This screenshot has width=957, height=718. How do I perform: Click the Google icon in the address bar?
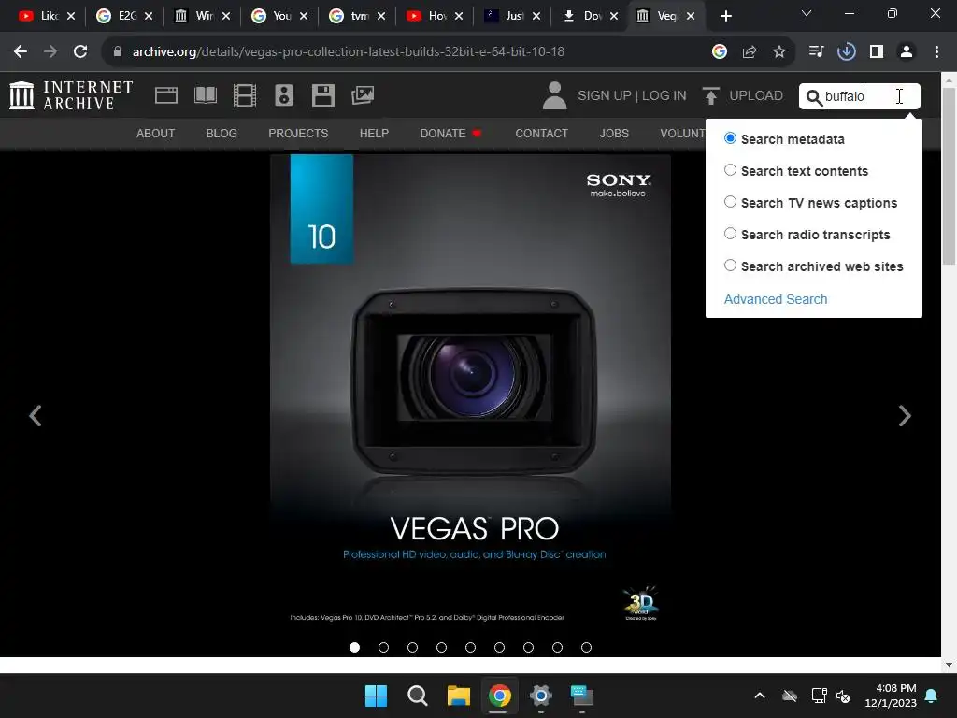(719, 52)
